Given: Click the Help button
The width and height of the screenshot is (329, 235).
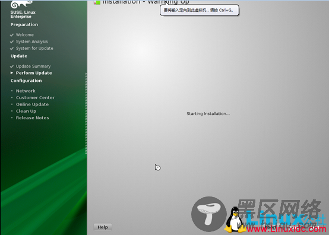Looking at the screenshot, I should coord(103,227).
